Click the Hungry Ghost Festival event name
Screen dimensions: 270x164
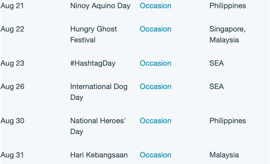[x=94, y=35]
